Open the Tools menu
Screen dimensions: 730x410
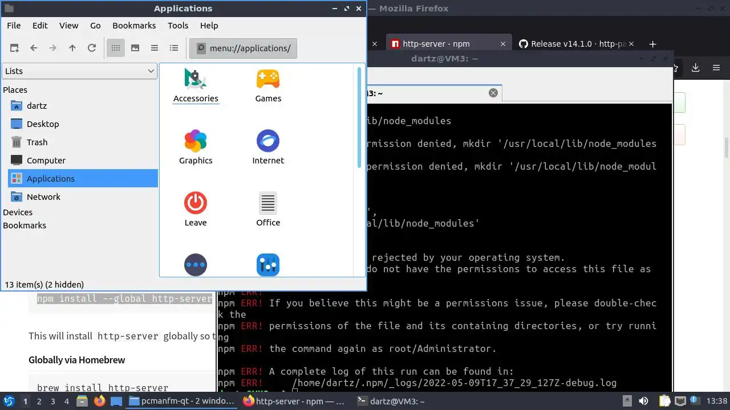coord(178,26)
